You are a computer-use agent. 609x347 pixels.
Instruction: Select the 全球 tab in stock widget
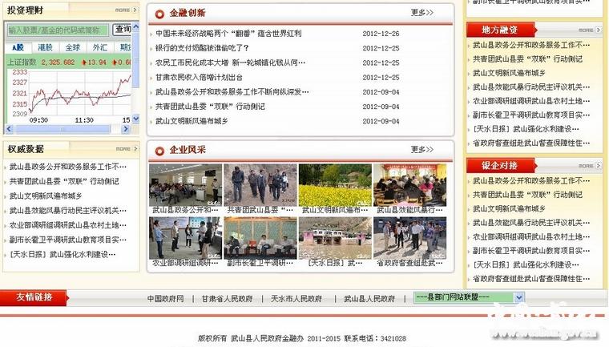(x=72, y=47)
